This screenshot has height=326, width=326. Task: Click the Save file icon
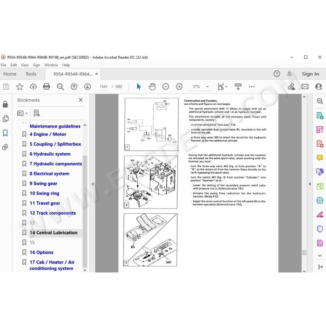tap(6, 87)
